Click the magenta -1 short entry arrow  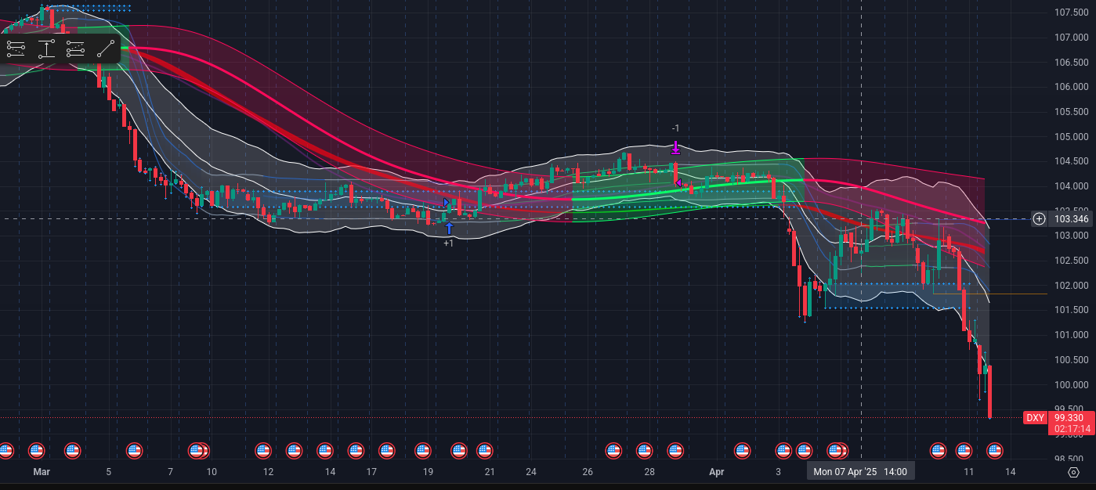pos(675,146)
